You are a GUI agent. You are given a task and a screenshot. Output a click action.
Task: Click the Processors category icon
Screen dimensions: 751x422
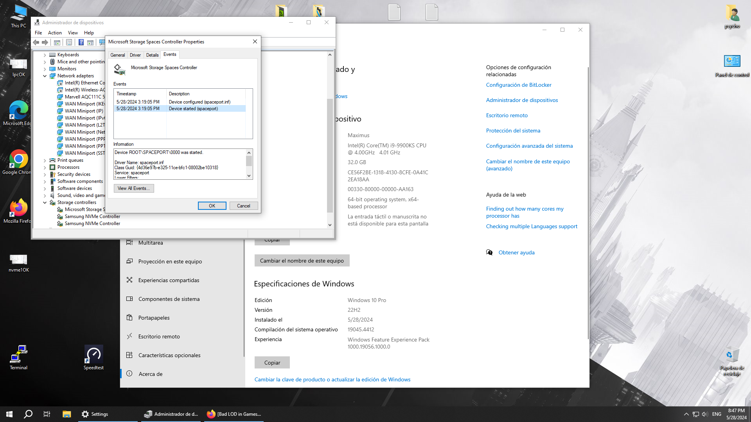(x=52, y=167)
